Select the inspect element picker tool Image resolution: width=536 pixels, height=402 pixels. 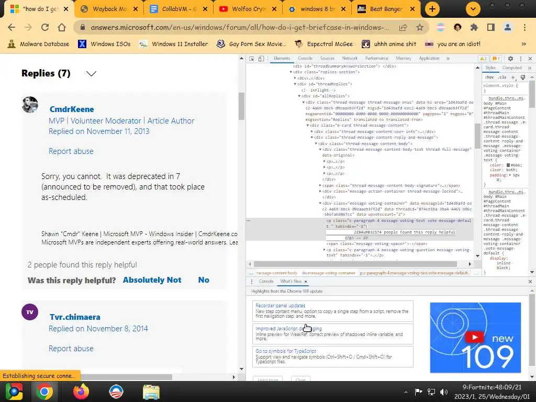tap(252, 59)
